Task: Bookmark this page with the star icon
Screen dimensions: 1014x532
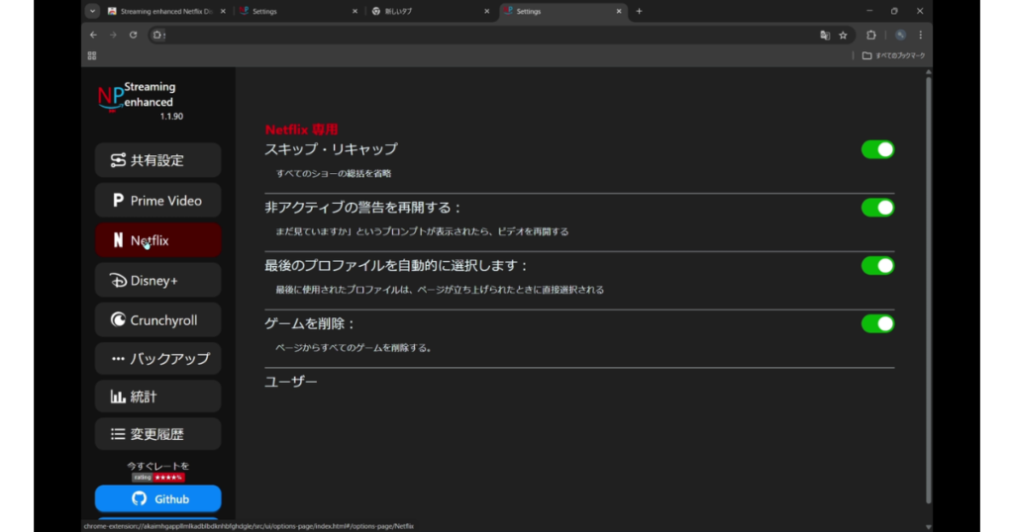Action: [843, 35]
